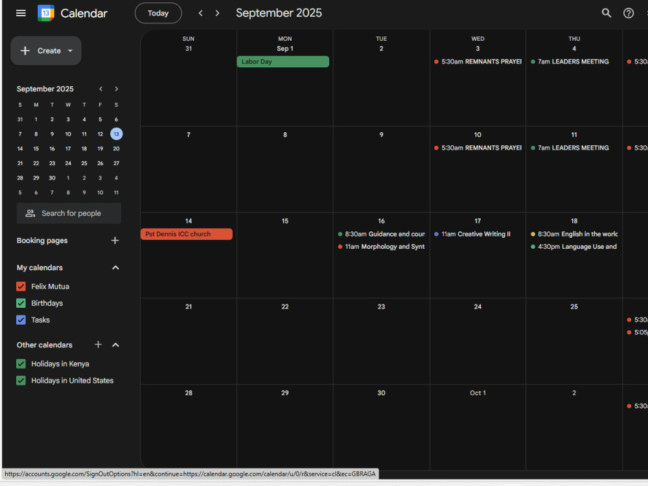Open 8:30am English in the world event

[x=574, y=234]
